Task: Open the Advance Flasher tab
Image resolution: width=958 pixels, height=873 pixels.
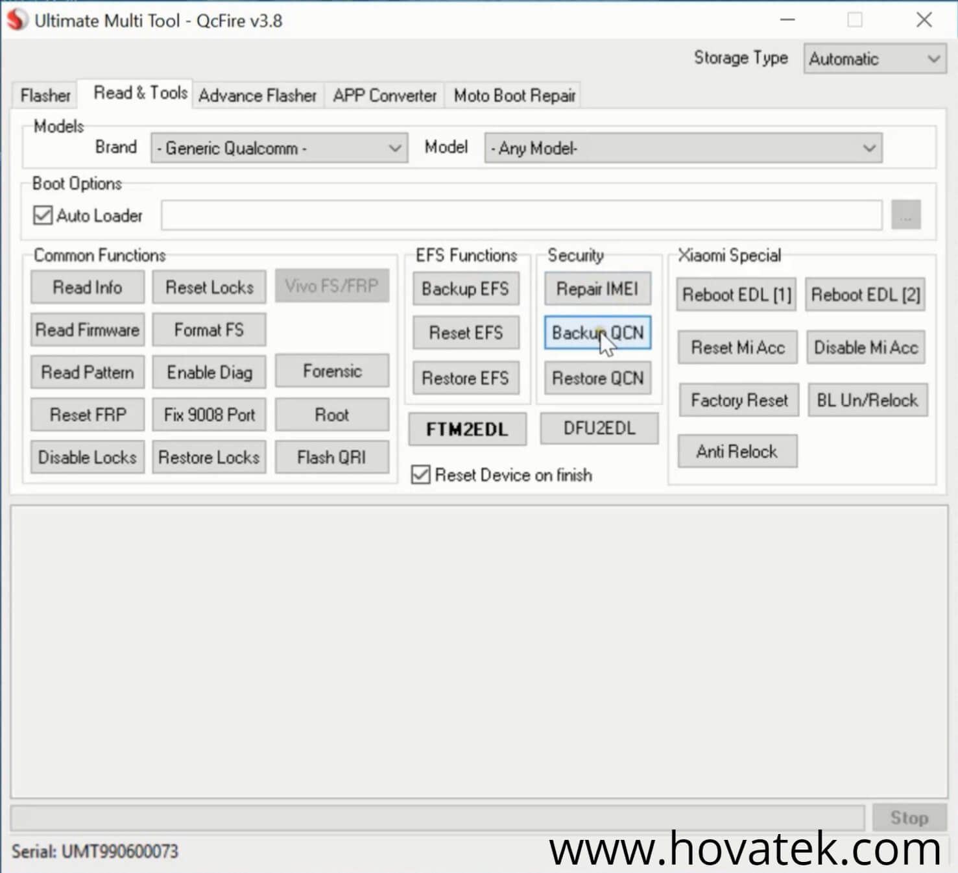Action: [x=257, y=95]
